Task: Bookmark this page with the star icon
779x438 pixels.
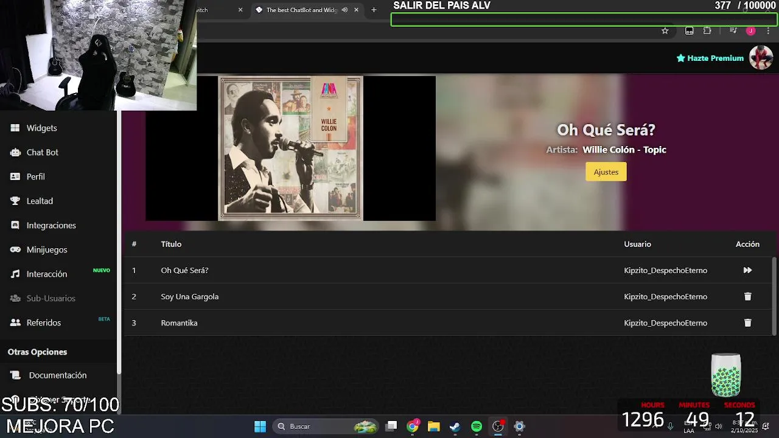Action: tap(665, 30)
